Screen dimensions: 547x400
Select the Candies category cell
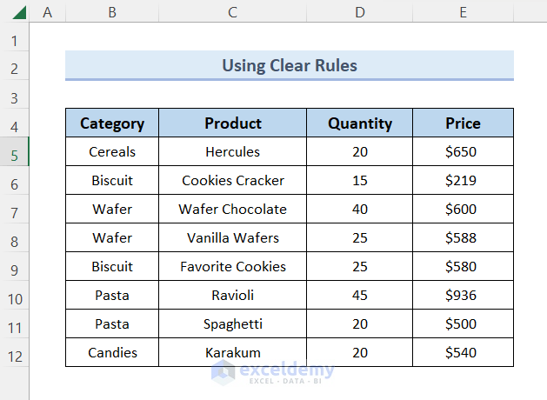[x=112, y=353]
